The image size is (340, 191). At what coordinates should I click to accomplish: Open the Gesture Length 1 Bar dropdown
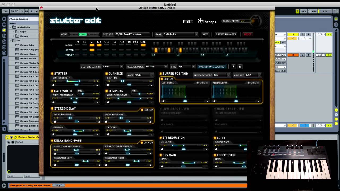click(113, 67)
